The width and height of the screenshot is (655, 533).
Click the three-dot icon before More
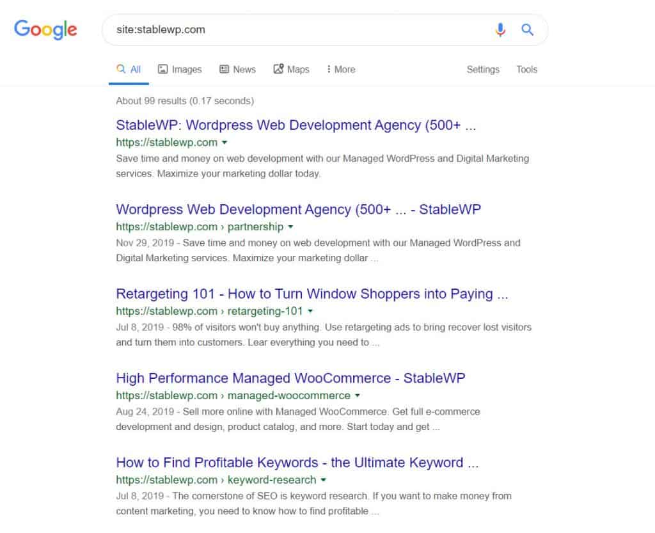(x=329, y=69)
